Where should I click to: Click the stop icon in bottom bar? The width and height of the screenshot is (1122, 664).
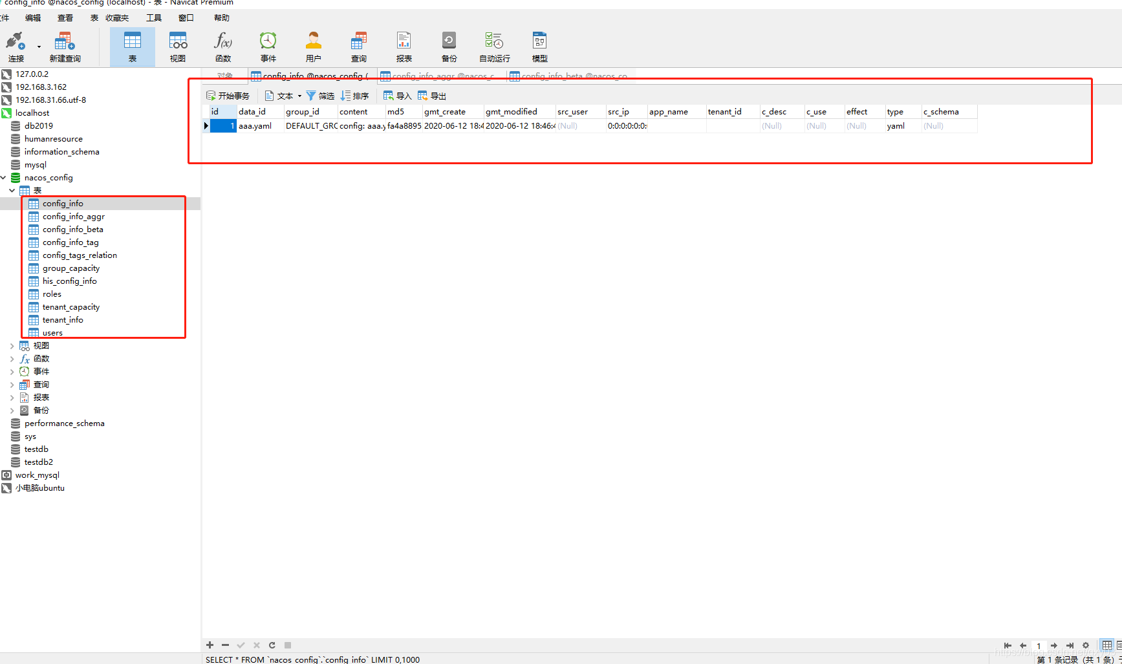point(288,645)
